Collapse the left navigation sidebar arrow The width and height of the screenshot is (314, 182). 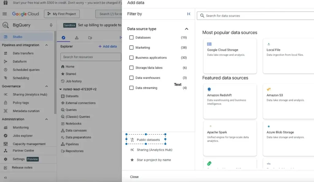tap(5, 177)
